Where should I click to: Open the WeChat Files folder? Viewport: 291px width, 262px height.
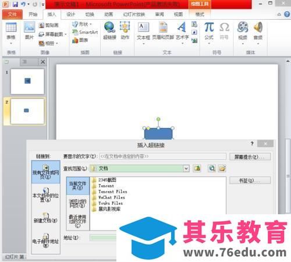pos(109,197)
